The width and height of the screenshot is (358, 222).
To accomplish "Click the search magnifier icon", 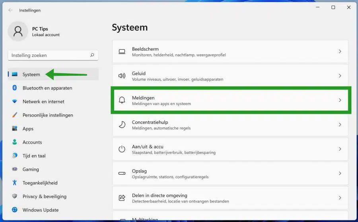I will click(x=92, y=55).
